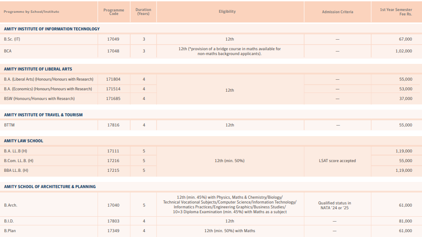Click the 'B.Plan' programme name
This screenshot has width=422, height=237.
click(10, 231)
